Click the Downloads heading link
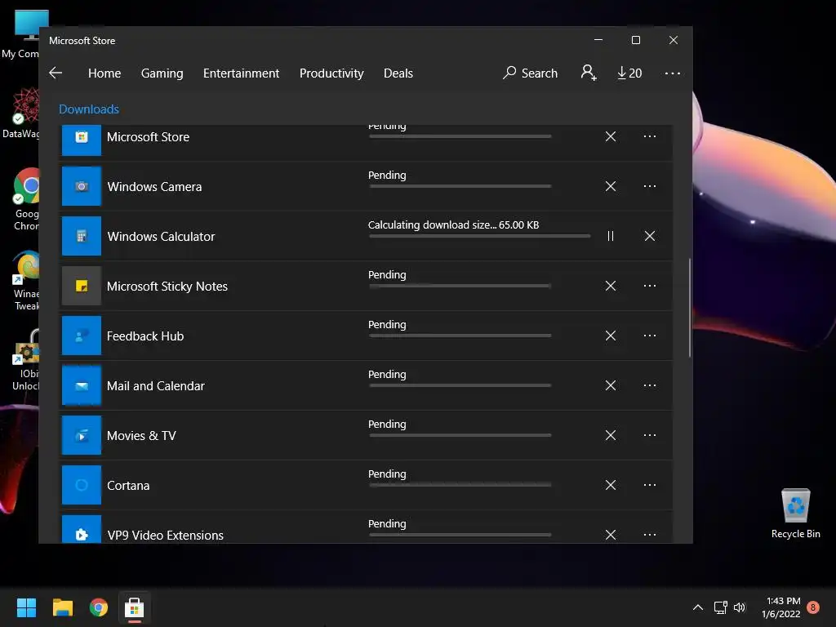 point(89,109)
